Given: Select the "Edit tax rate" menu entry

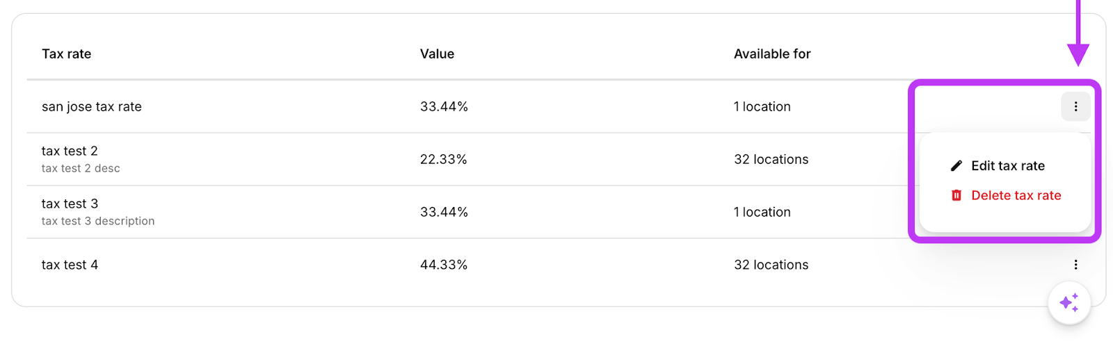Looking at the screenshot, I should click(1007, 166).
